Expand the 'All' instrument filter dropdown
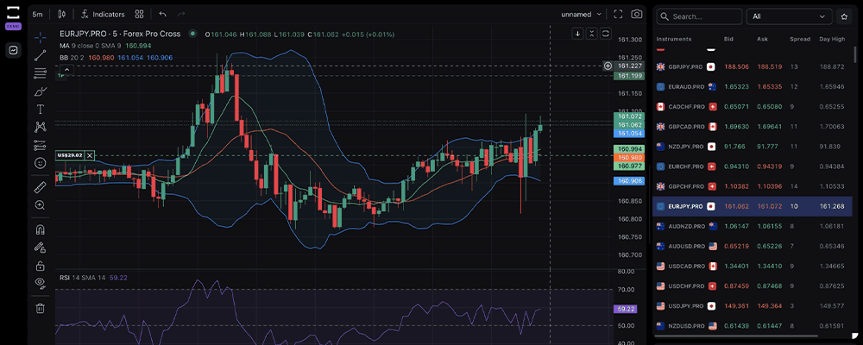 790,16
